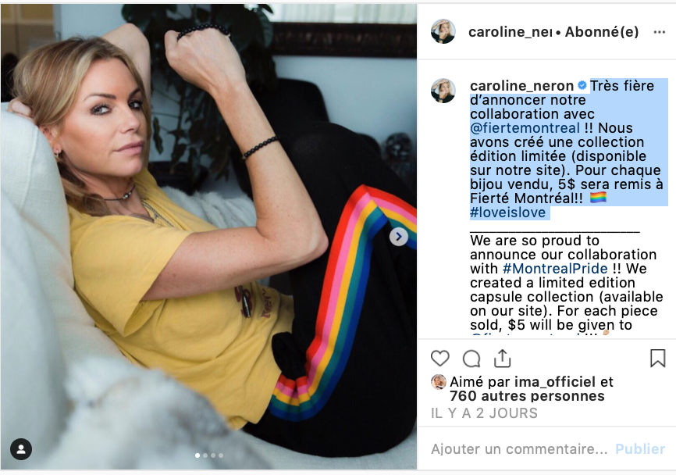
Task: Click the Publier button
Action: tap(640, 449)
